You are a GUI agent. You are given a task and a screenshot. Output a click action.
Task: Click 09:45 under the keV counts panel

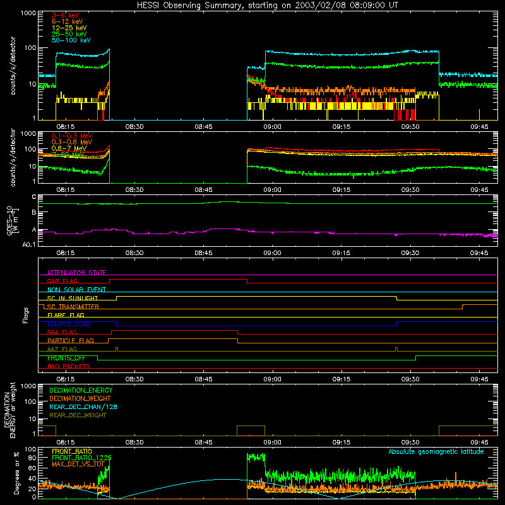479,127
